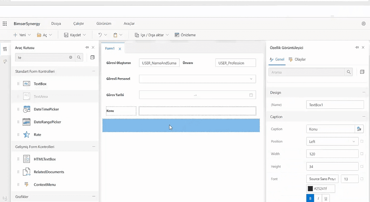Pin the Özellik Görüntüleyici panel

tap(357, 47)
